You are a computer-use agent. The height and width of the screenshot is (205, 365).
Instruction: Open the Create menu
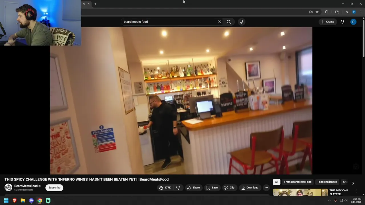pyautogui.click(x=327, y=22)
